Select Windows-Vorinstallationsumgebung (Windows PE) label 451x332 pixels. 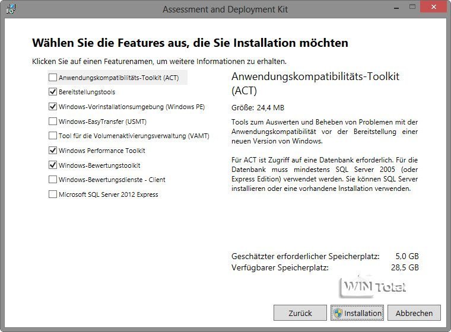point(132,107)
